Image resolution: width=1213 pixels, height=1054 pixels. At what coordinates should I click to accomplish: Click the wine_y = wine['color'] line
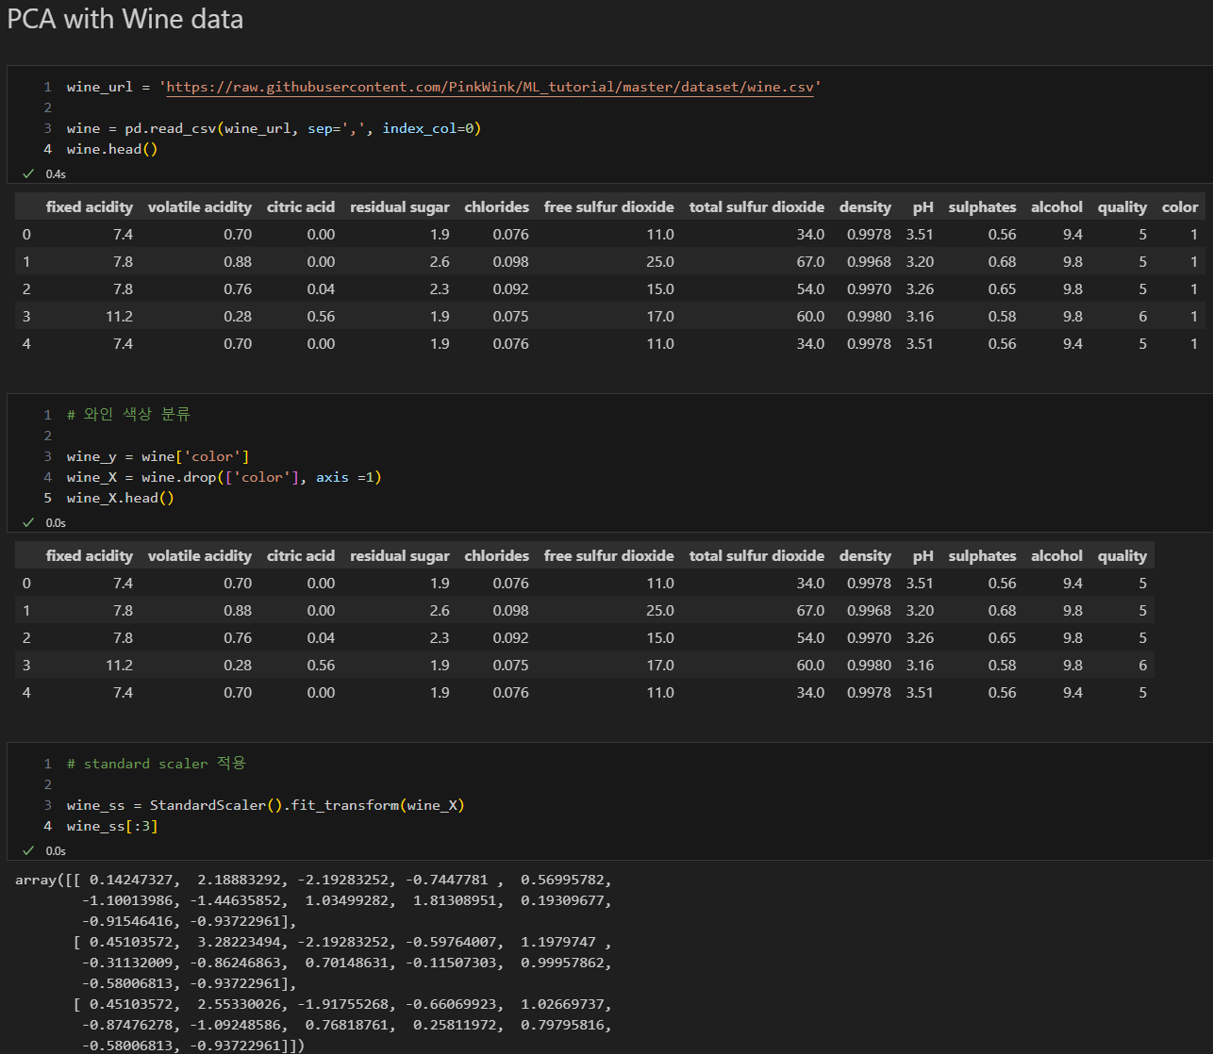point(158,456)
